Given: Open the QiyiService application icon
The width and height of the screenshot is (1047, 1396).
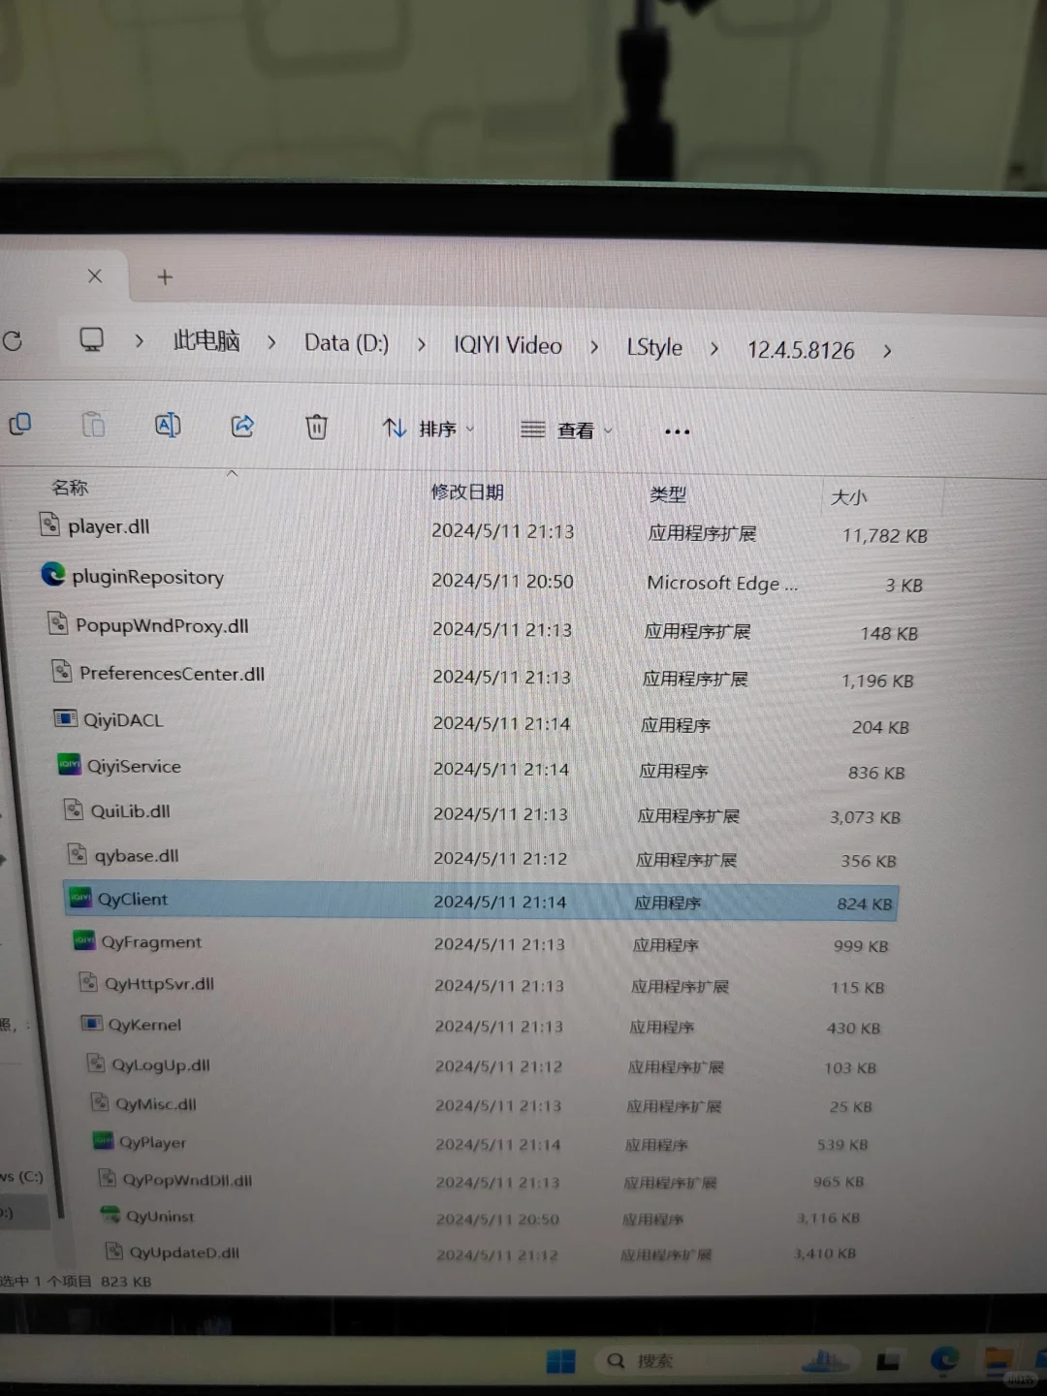Looking at the screenshot, I should click(69, 765).
